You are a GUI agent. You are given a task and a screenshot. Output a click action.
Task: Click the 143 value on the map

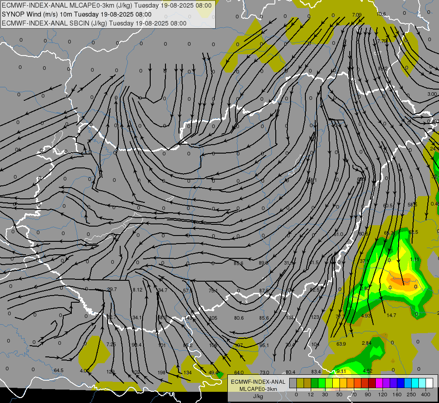coord(188,318)
